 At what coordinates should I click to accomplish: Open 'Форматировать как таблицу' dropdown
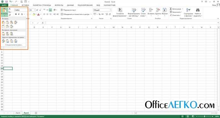pos(134,13)
